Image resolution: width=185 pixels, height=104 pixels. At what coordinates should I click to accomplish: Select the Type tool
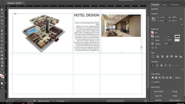click(2, 24)
